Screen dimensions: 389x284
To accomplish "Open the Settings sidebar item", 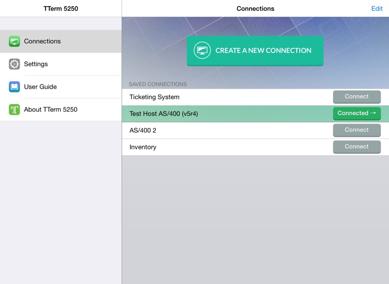I will coord(61,64).
